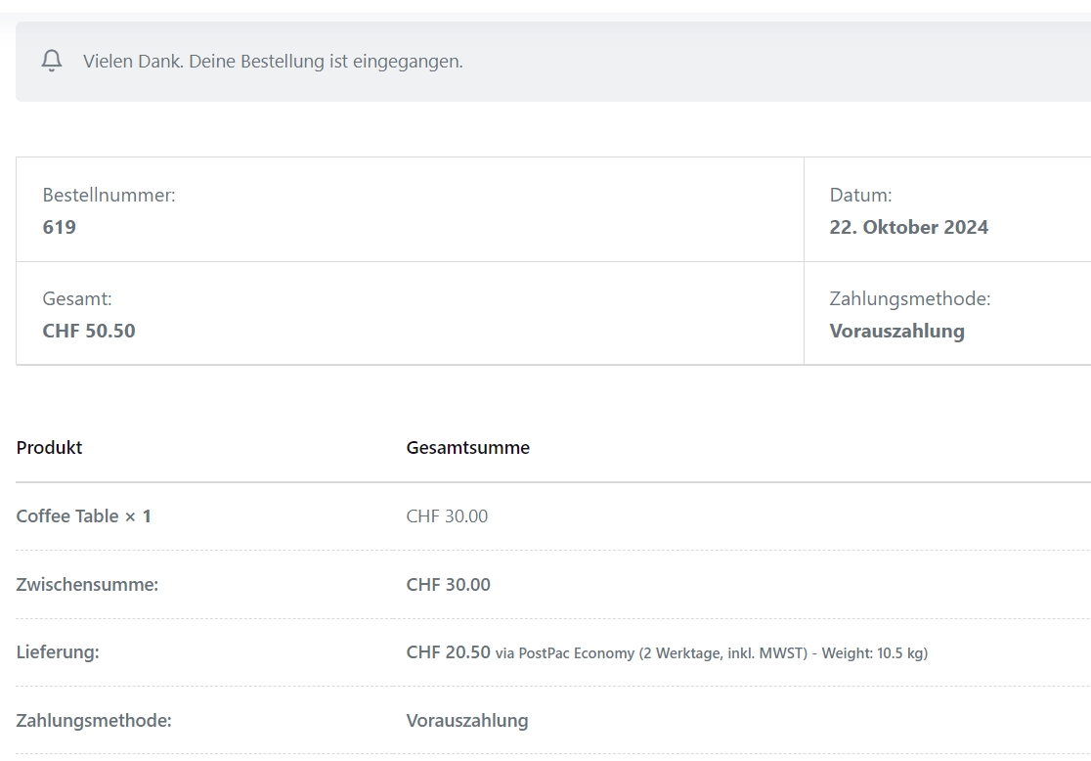
Task: Click the total CHF 50.50
Action: tap(89, 331)
